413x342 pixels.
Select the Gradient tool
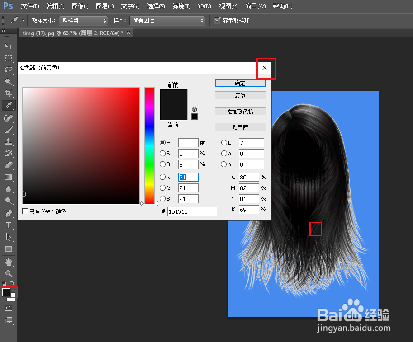point(9,177)
